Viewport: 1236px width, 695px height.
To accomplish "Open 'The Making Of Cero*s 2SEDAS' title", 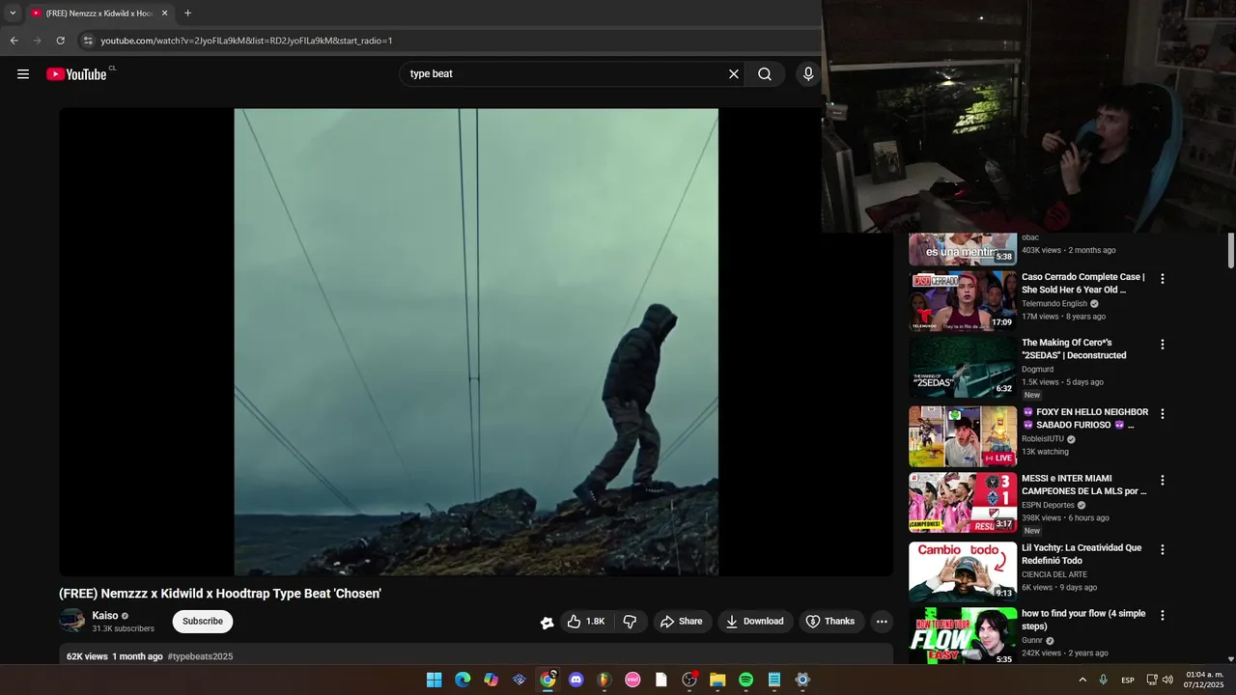I will click(x=1074, y=349).
